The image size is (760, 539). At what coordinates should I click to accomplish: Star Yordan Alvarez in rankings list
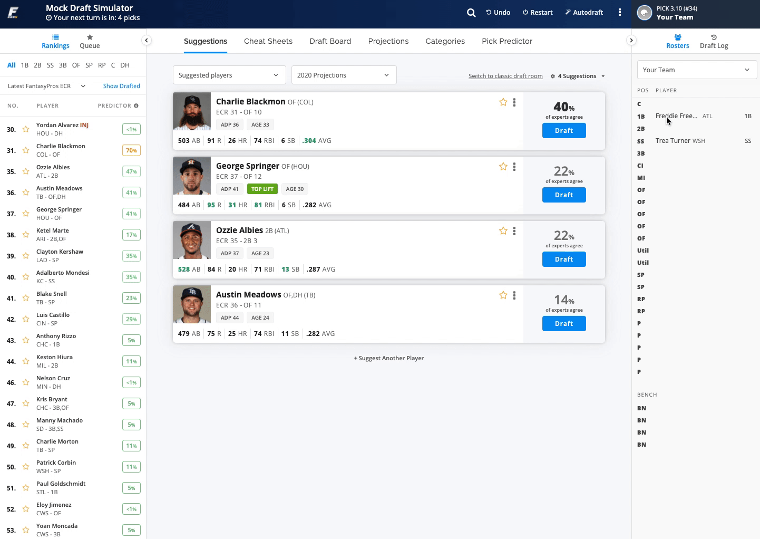click(x=25, y=129)
